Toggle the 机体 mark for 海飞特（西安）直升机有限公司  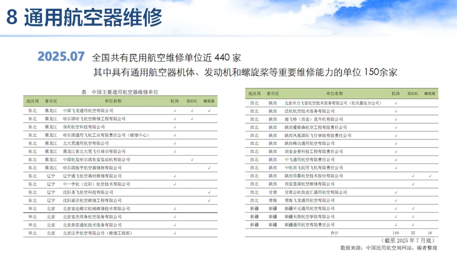[395, 119]
